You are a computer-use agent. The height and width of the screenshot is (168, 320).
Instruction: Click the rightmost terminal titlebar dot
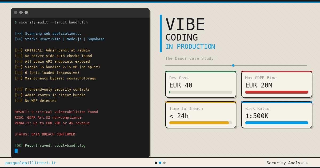[26, 12]
